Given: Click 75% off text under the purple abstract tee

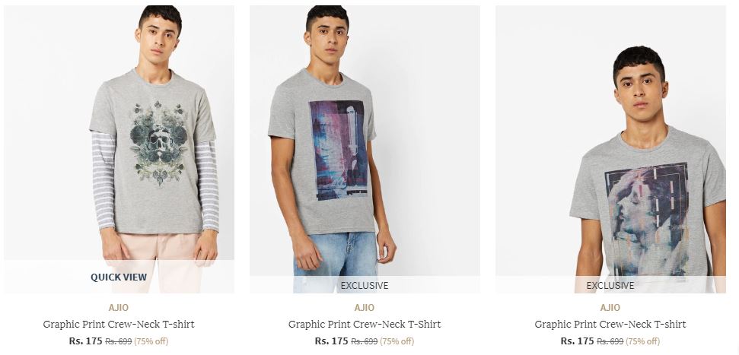Looking at the screenshot, I should pos(397,341).
